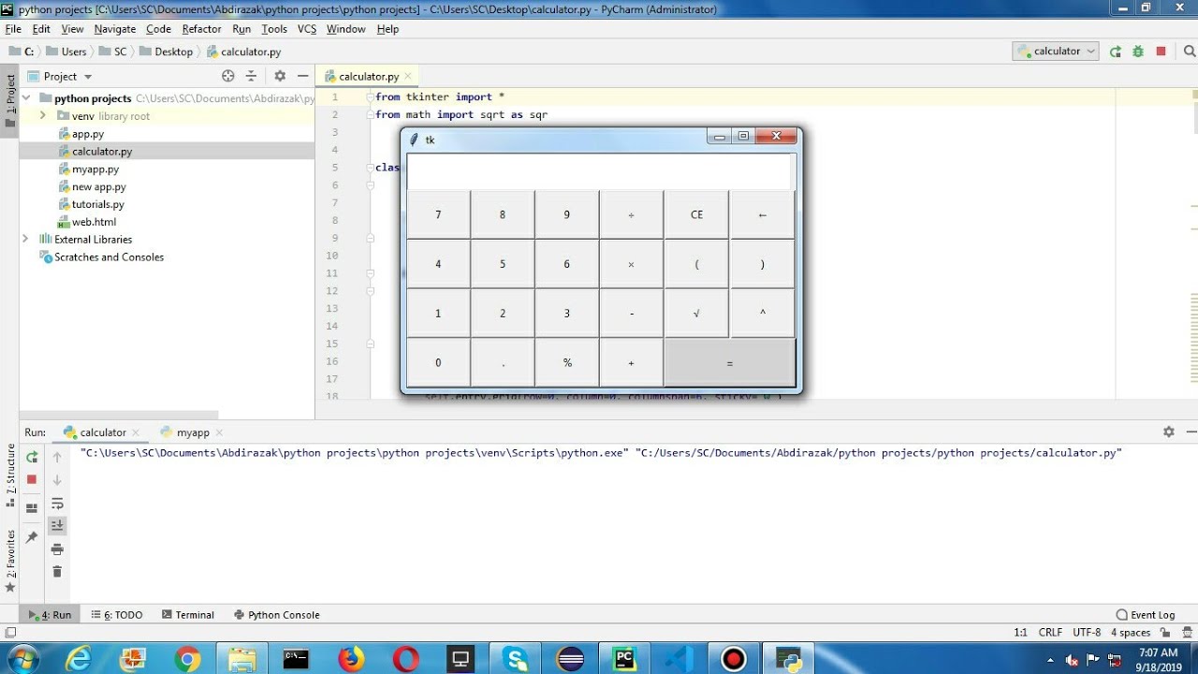Viewport: 1198px width, 674px height.
Task: Open the Terminal tool window
Action: (187, 615)
